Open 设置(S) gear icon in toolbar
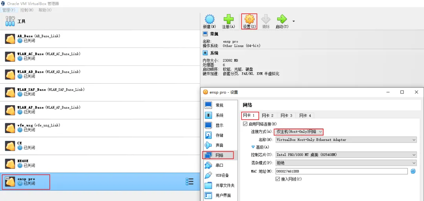424x201 pixels. click(x=249, y=20)
